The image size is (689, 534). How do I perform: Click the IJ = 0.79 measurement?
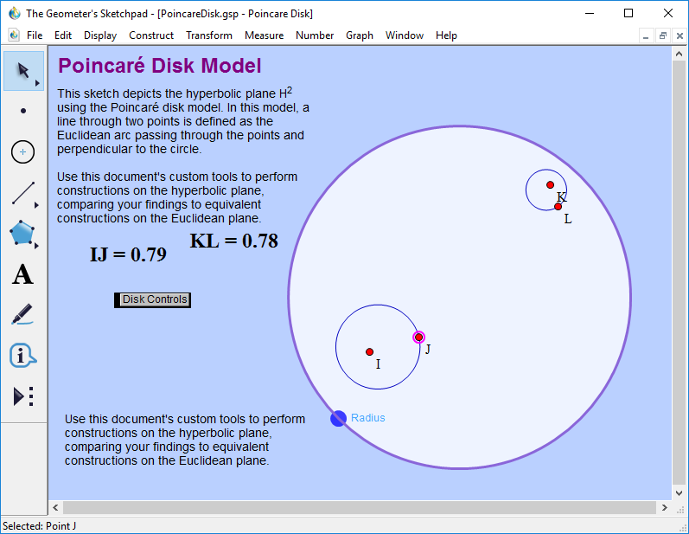(128, 254)
